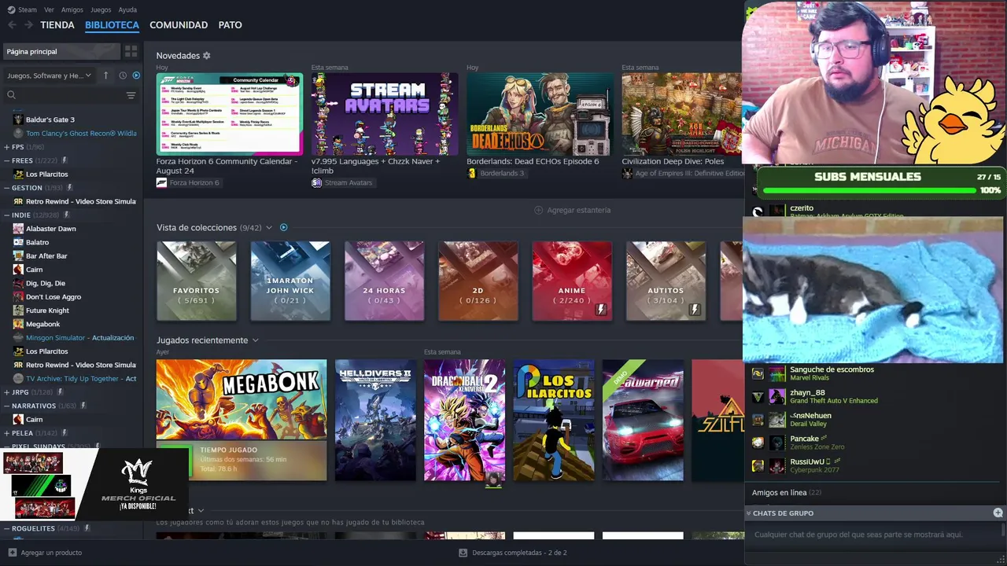Open the FAVORITOS collection tile
1007x566 pixels.
tap(197, 281)
